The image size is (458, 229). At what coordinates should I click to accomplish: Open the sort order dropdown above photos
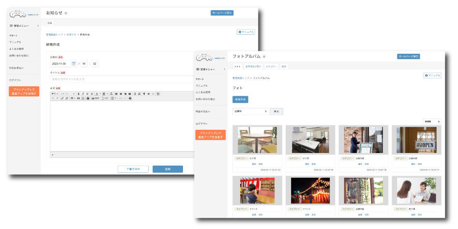tap(432, 121)
